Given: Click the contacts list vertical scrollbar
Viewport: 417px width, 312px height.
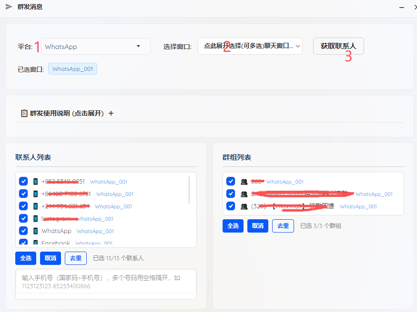Looking at the screenshot, I should point(190,189).
